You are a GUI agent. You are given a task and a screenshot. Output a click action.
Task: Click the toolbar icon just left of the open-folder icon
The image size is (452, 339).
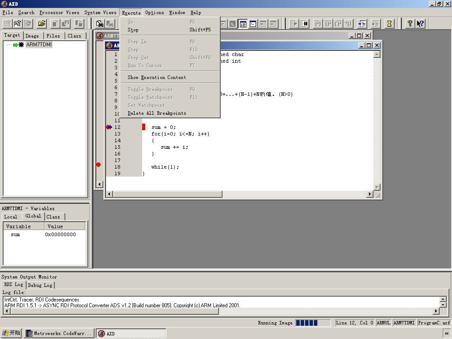[28, 23]
